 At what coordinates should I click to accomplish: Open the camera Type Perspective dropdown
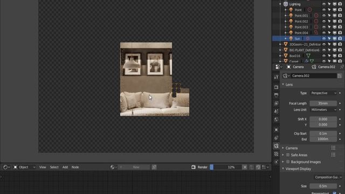click(323, 93)
